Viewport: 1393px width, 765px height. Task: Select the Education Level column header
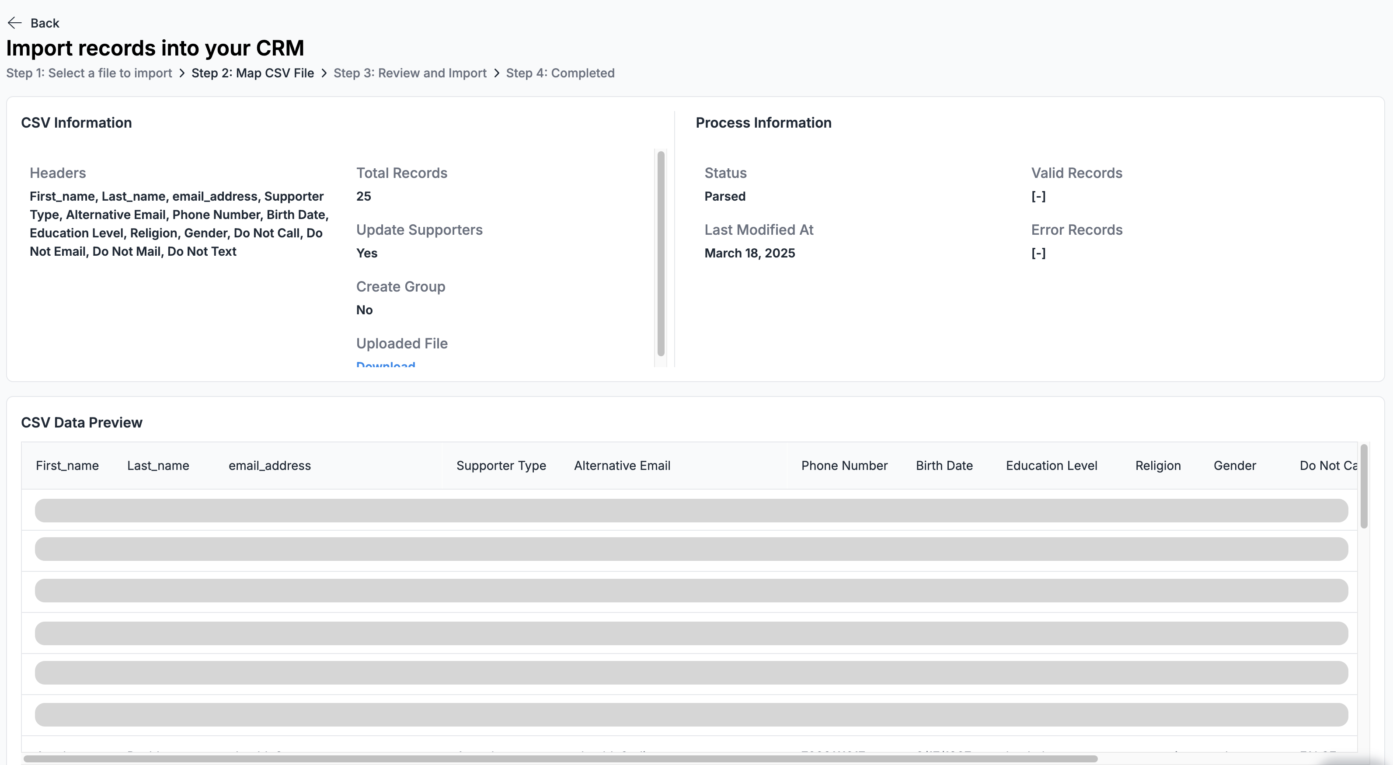[1051, 466]
